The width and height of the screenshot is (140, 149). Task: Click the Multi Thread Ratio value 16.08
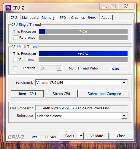(x=114, y=69)
